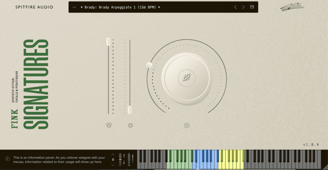Play the lowest blue keyboard key

click(x=194, y=166)
